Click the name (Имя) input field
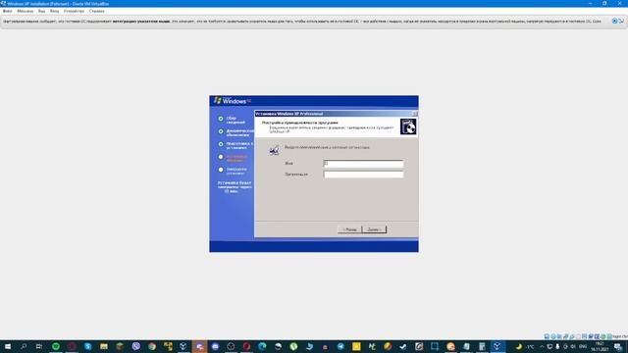 pos(363,164)
